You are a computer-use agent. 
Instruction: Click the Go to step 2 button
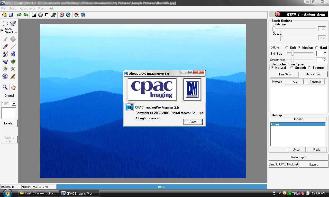coord(298,157)
